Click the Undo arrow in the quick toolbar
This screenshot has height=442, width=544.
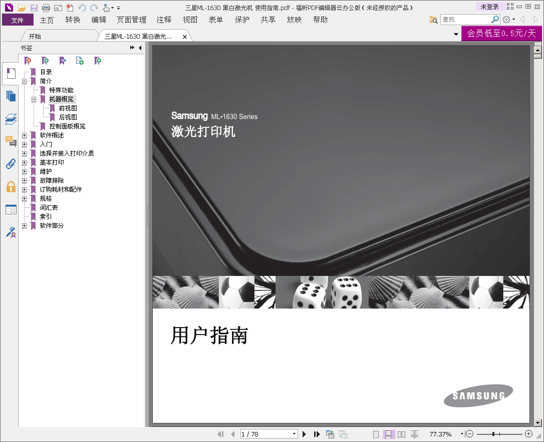click(82, 8)
